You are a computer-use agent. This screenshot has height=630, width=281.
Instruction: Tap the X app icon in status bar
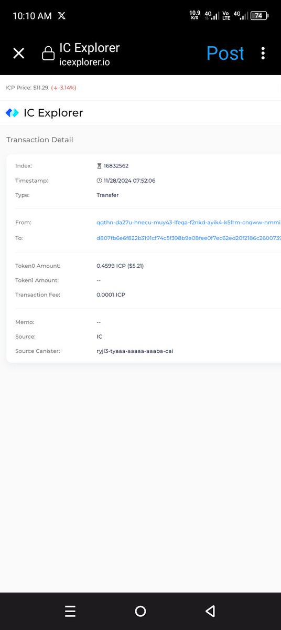point(62,16)
